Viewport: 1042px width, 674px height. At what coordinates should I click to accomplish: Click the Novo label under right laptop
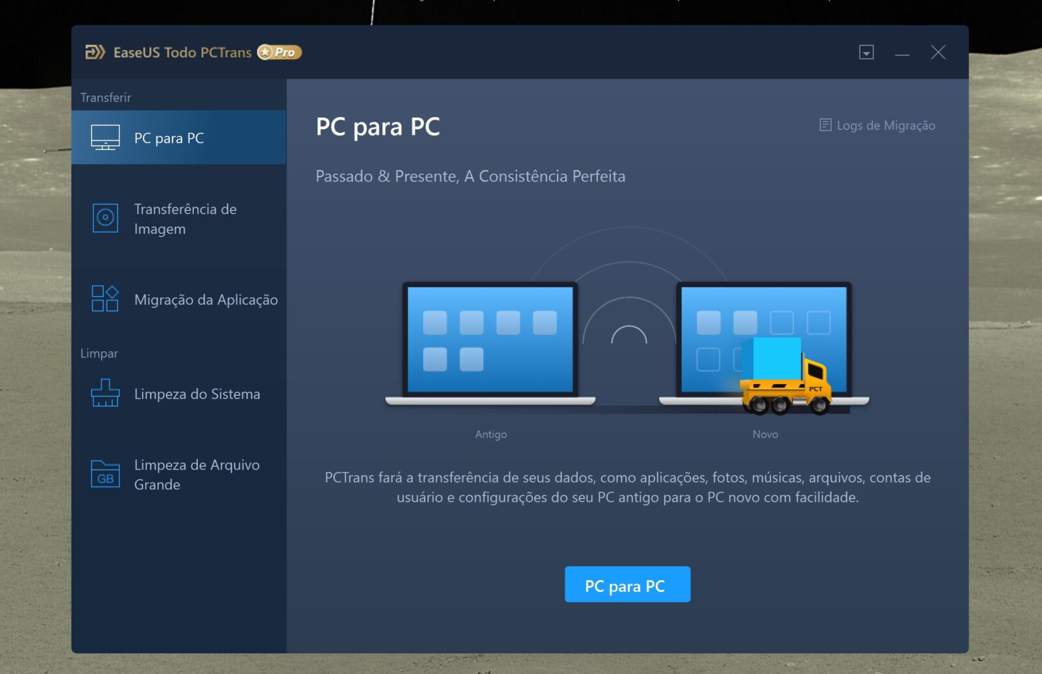click(x=765, y=434)
